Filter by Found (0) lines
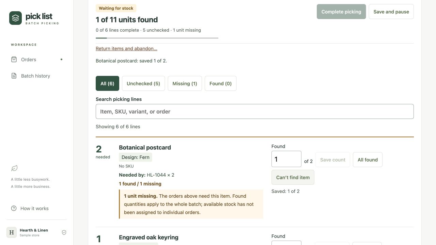 pyautogui.click(x=220, y=83)
